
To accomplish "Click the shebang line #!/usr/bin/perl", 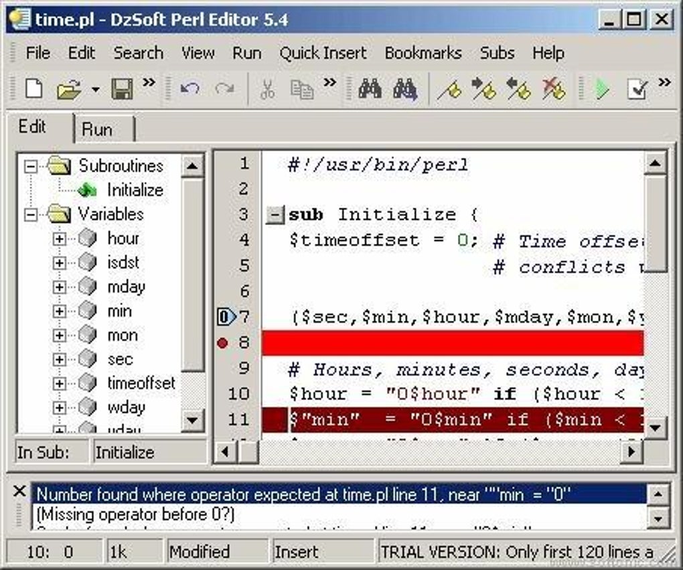I will (378, 165).
